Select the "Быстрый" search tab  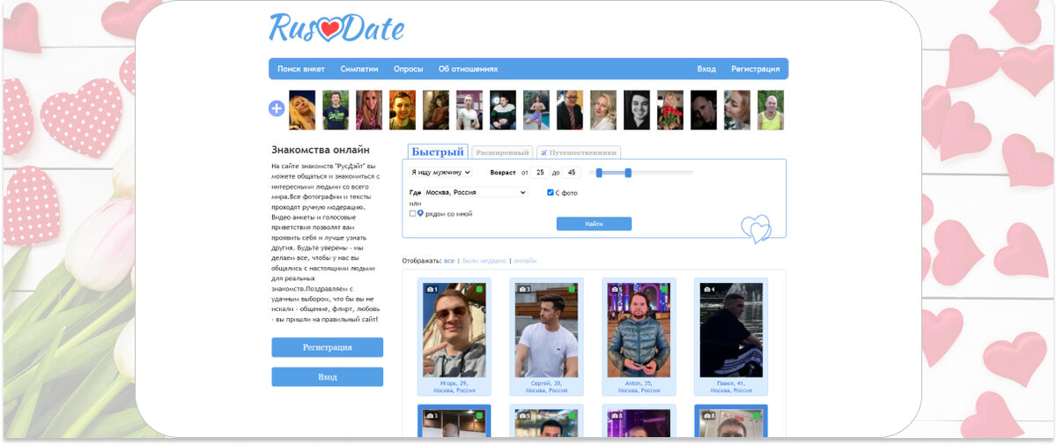pos(438,152)
